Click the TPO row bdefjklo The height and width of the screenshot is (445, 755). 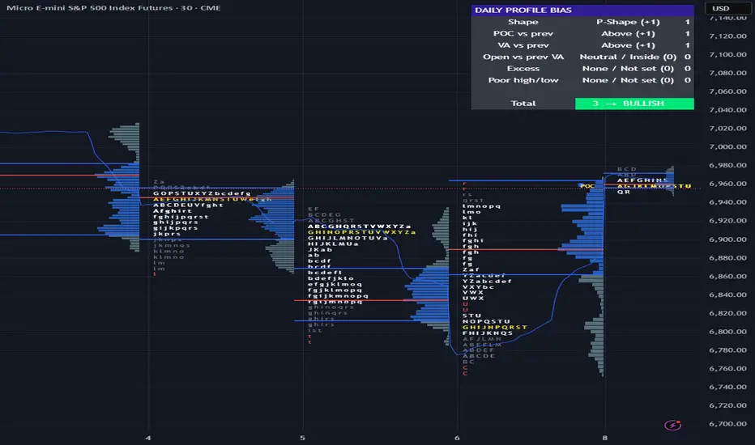tap(331, 278)
